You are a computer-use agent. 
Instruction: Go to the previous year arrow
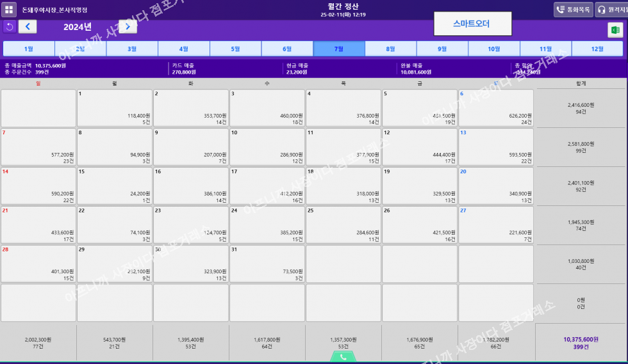pos(28,26)
